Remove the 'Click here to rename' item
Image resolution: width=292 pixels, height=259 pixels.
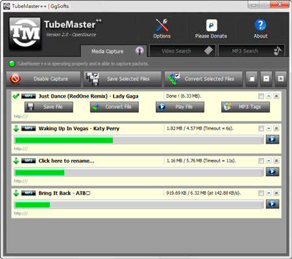point(276,161)
